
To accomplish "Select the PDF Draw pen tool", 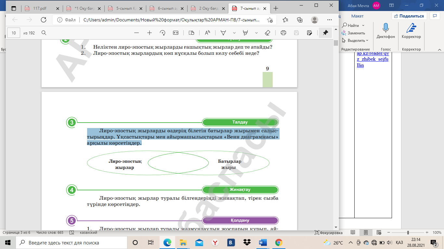I will [223, 33].
